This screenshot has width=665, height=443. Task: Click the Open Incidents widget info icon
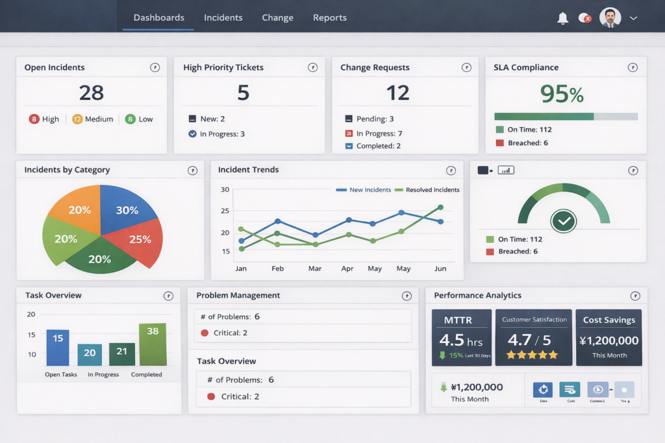[x=155, y=67]
